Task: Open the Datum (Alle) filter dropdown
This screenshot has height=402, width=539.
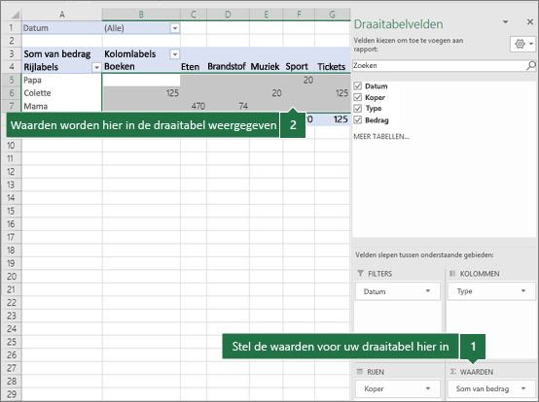Action: coord(174,28)
